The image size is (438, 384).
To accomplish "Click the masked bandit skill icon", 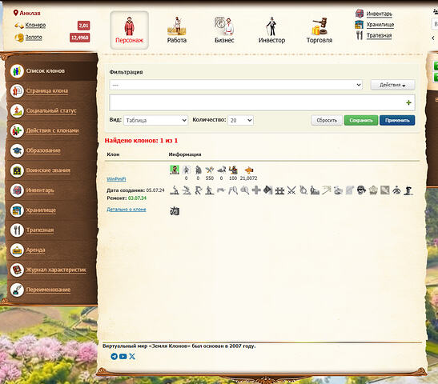I will pyautogui.click(x=361, y=190).
